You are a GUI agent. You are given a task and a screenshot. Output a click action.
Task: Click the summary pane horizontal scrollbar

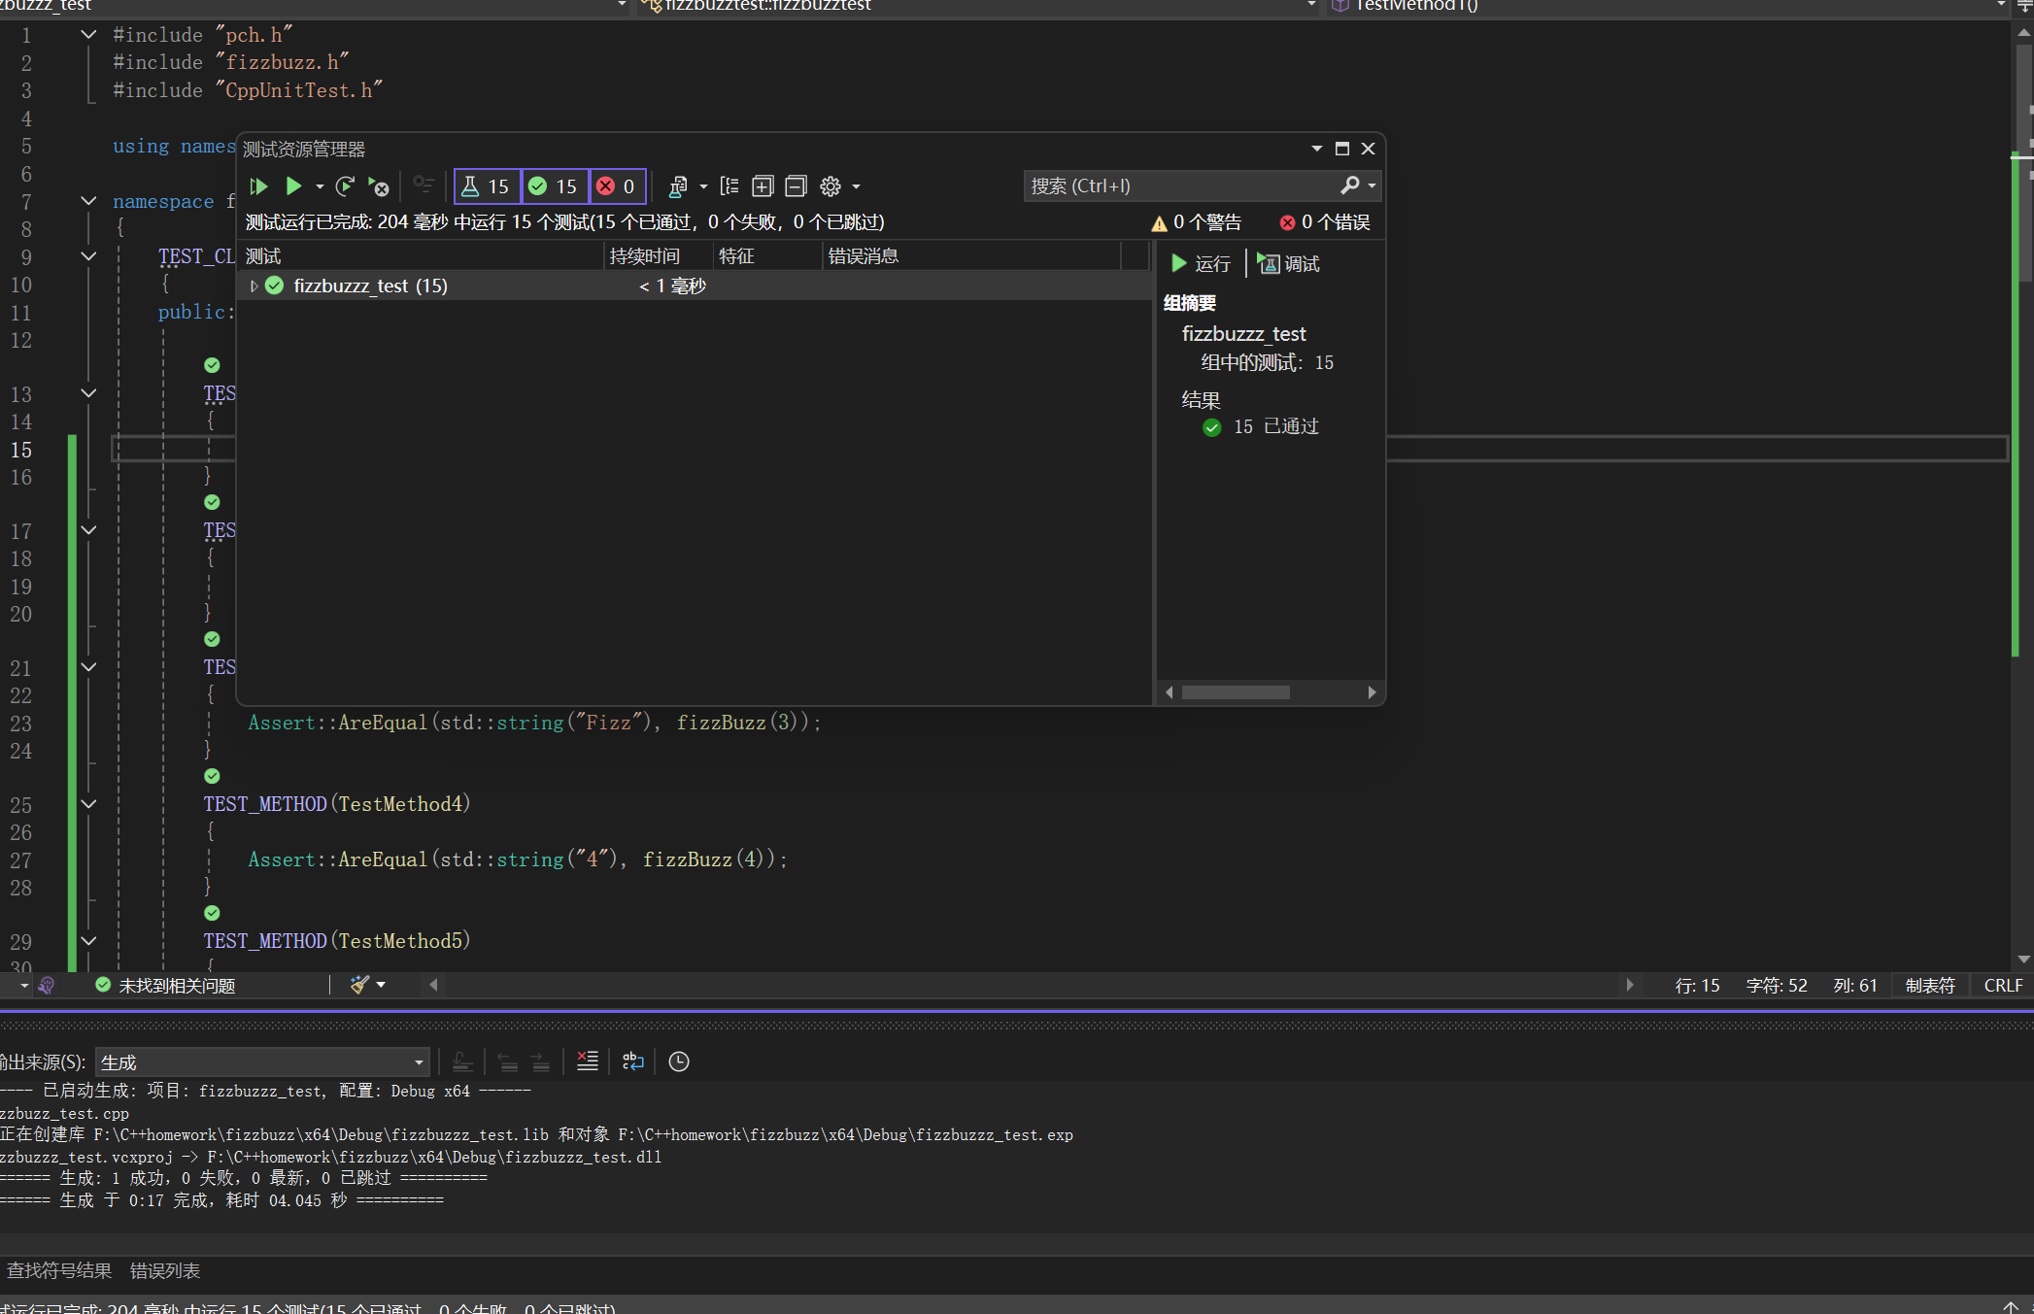pos(1236,692)
